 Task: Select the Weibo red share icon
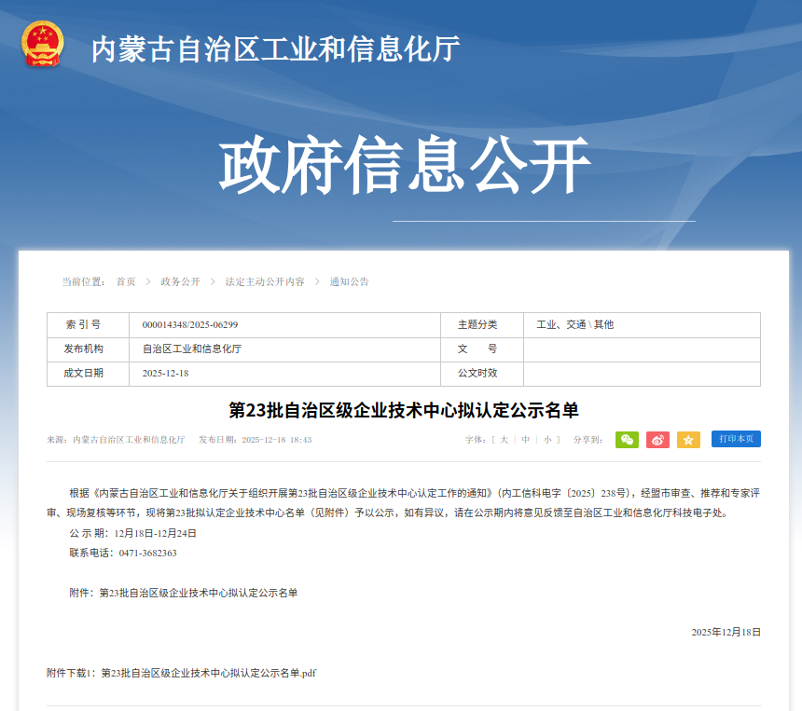657,439
